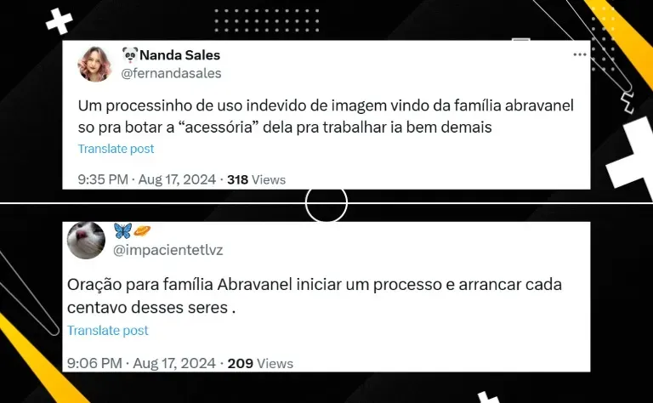The height and width of the screenshot is (403, 653).
Task: Open the @impacientetlvz handle
Action: coord(168,250)
